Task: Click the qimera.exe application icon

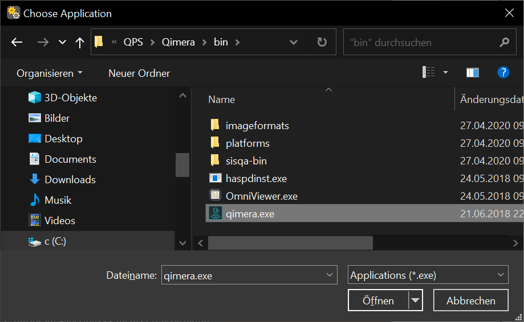Action: coord(215,213)
